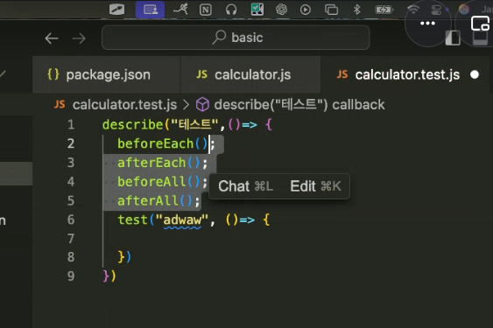Click the describe callback breadcrumb item
The height and width of the screenshot is (328, 493).
[299, 105]
